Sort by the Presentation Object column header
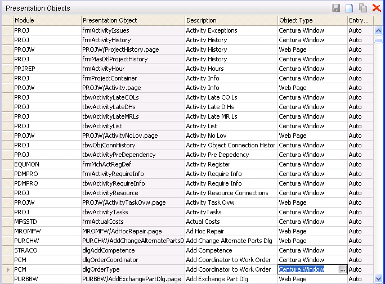 tap(133, 20)
